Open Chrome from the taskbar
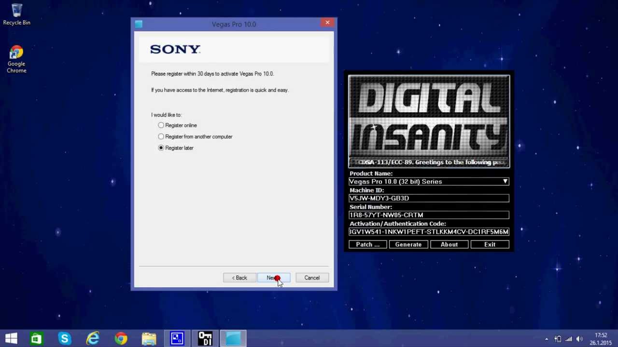Image resolution: width=618 pixels, height=347 pixels. coord(121,338)
